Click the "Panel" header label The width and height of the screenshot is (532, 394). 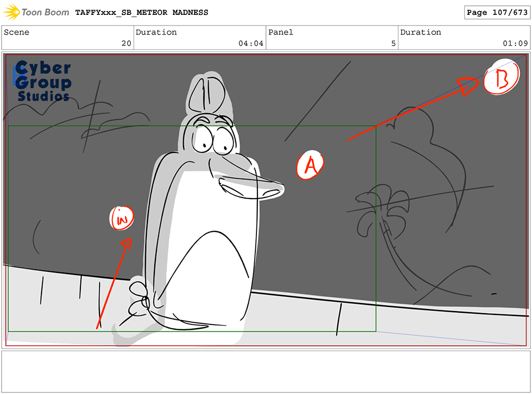[x=280, y=32]
